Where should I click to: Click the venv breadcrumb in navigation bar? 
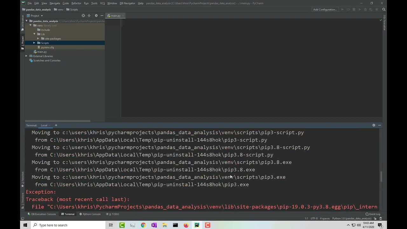pyautogui.click(x=58, y=10)
